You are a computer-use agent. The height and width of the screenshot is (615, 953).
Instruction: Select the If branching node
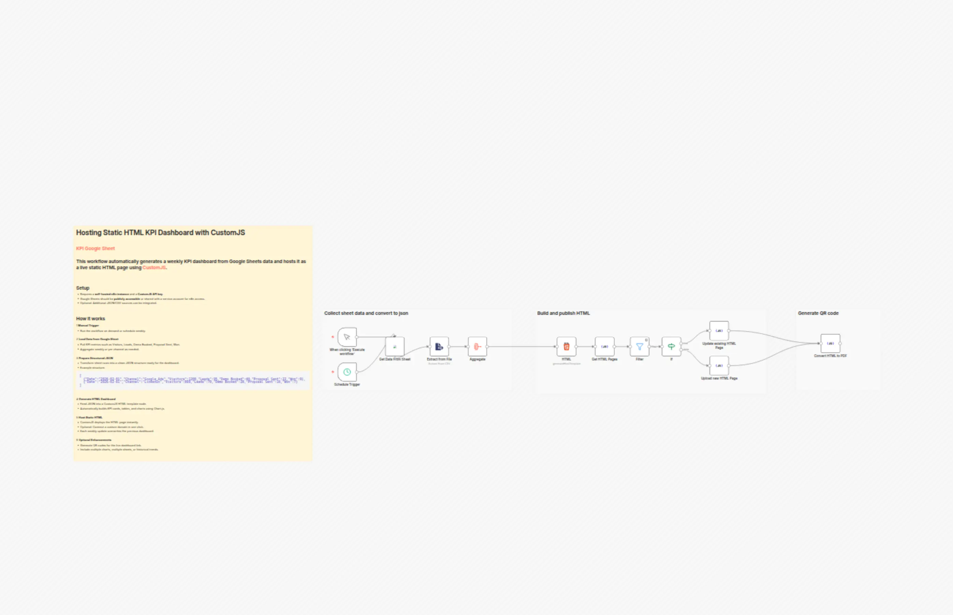(671, 347)
